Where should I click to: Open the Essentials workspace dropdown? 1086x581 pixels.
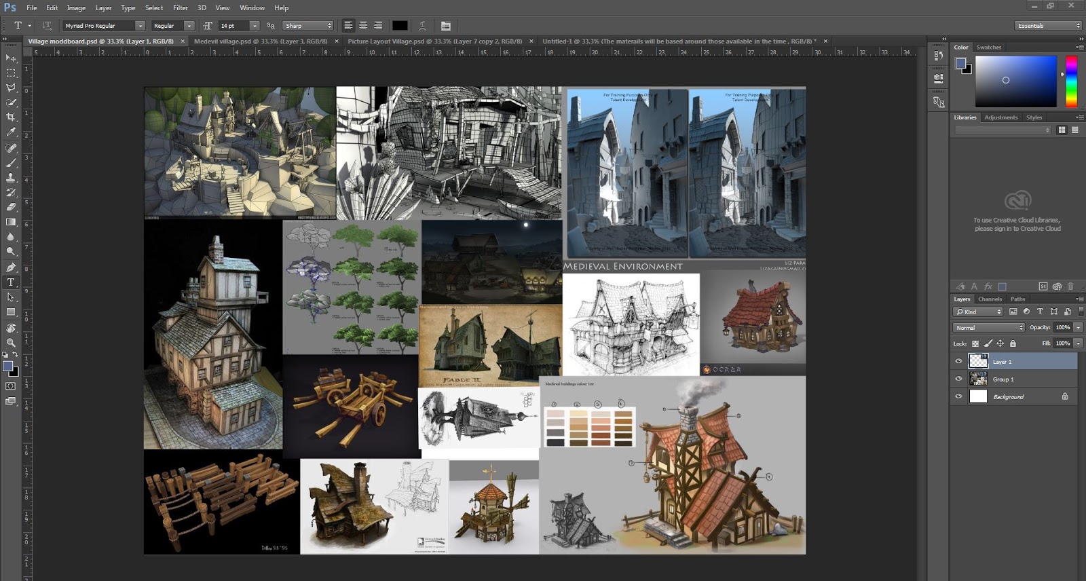pyautogui.click(x=1049, y=26)
